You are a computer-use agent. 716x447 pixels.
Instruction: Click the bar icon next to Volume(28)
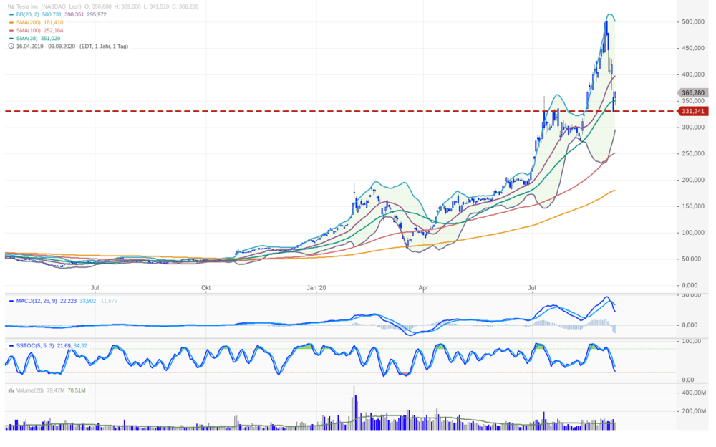(x=11, y=390)
